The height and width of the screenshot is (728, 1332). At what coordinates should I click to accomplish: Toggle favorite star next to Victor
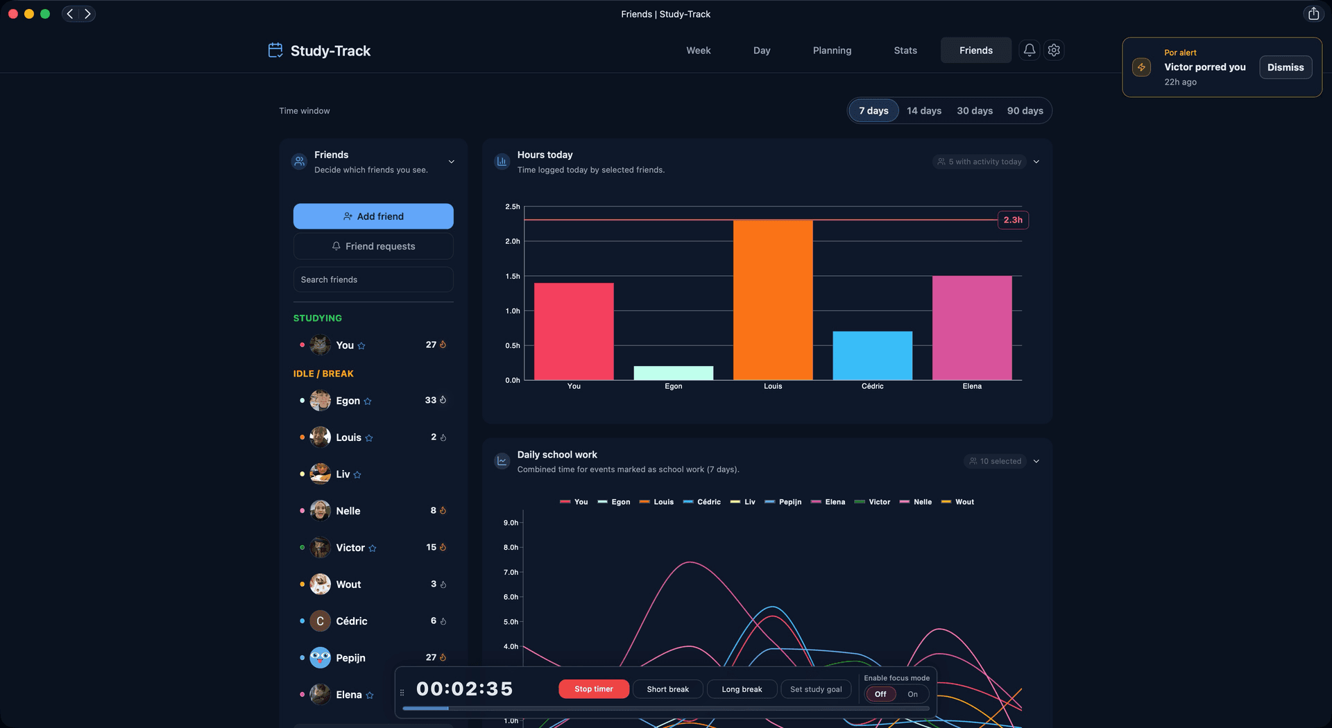(373, 548)
